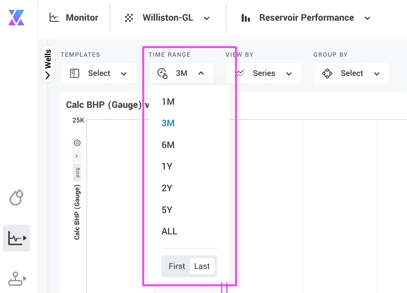Expand the Wells side panel
The width and height of the screenshot is (407, 293).
coord(48,64)
